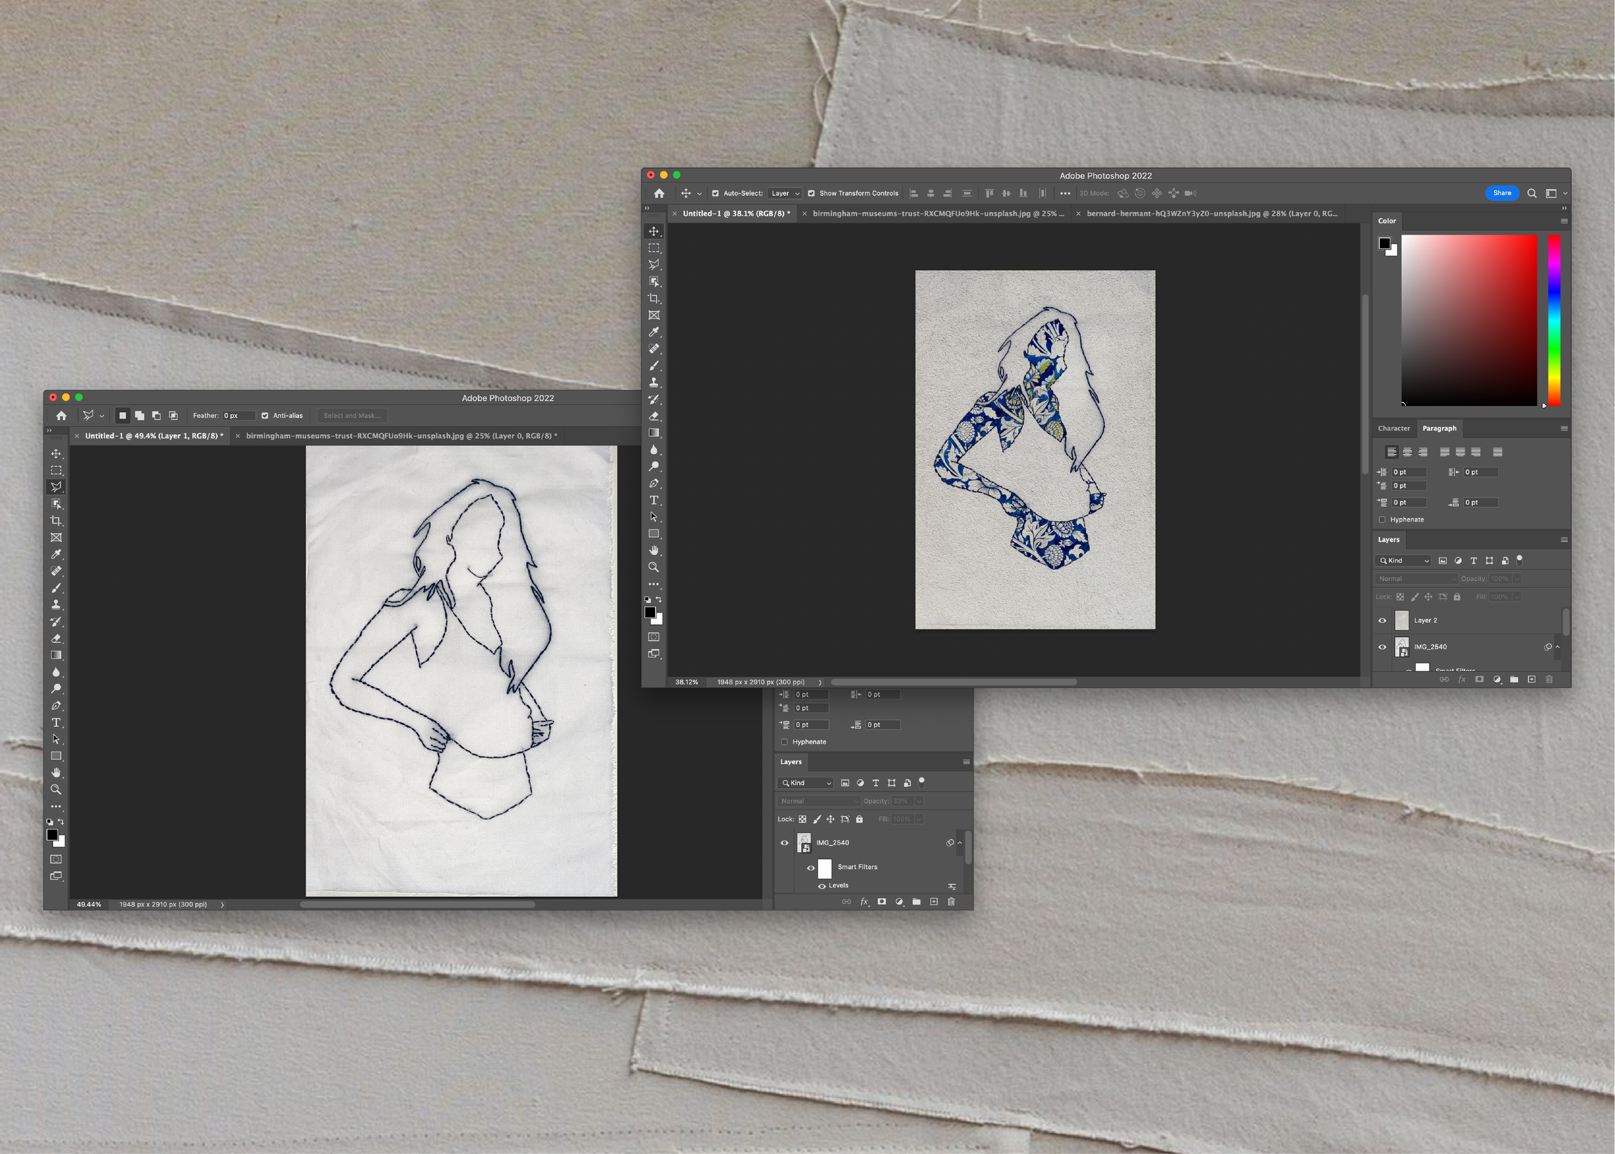Screen dimensions: 1615x1154
Task: Open the Auto-Select Layer dropdown
Action: click(785, 193)
